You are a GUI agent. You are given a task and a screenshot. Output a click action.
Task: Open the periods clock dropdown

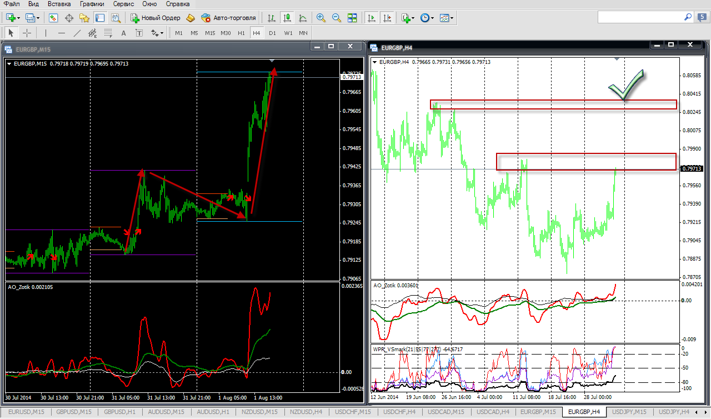427,18
